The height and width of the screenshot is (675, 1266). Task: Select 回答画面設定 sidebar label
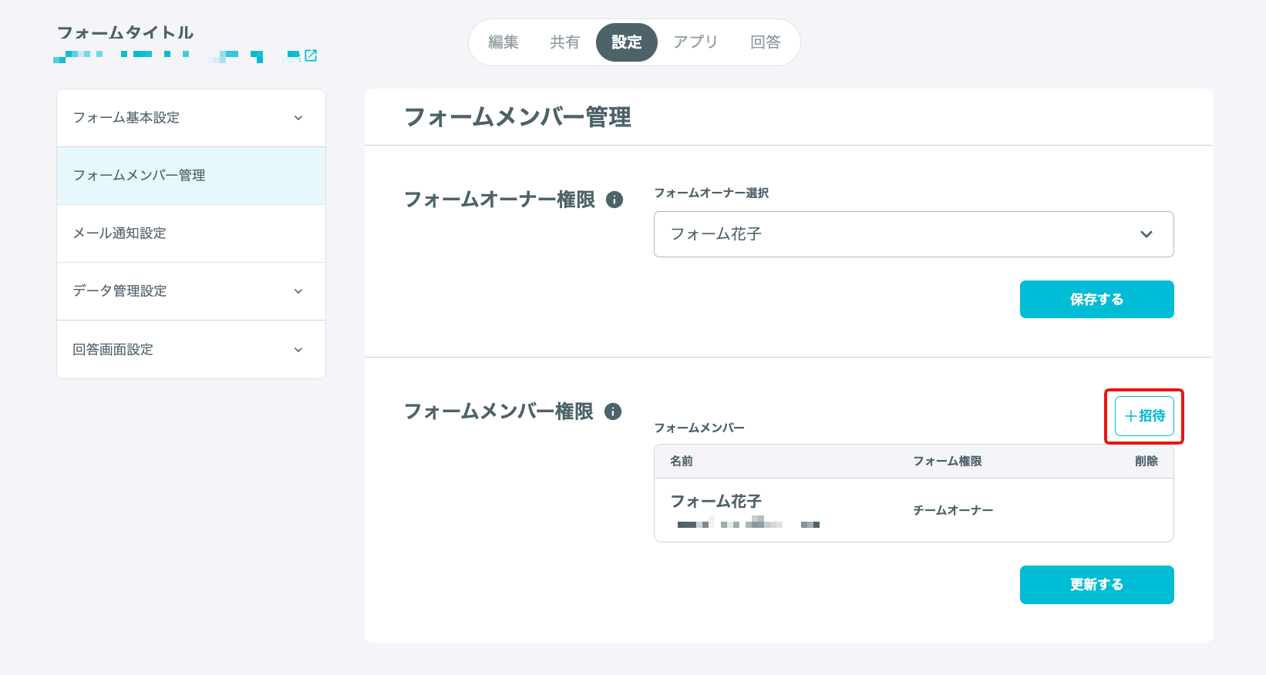pyautogui.click(x=113, y=350)
